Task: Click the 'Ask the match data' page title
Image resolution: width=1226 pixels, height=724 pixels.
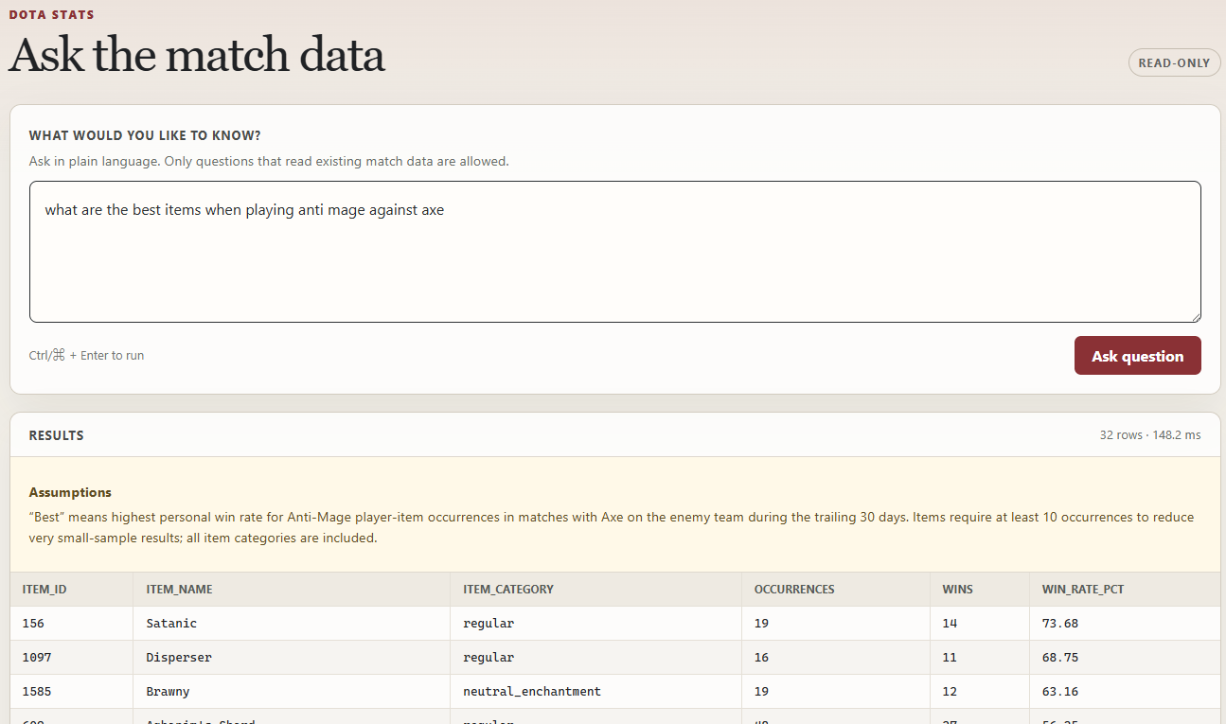Action: click(197, 55)
